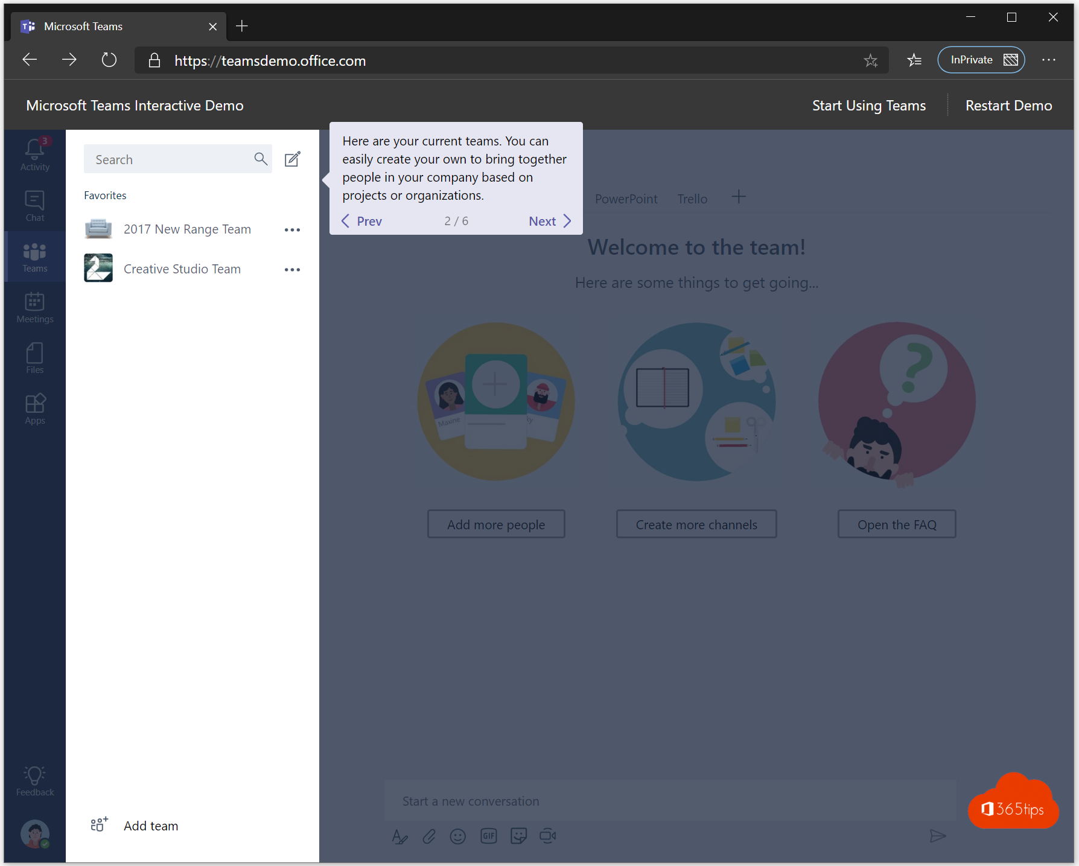The image size is (1079, 866).
Task: Open more options for 2017 New Range Team
Action: [x=292, y=230]
